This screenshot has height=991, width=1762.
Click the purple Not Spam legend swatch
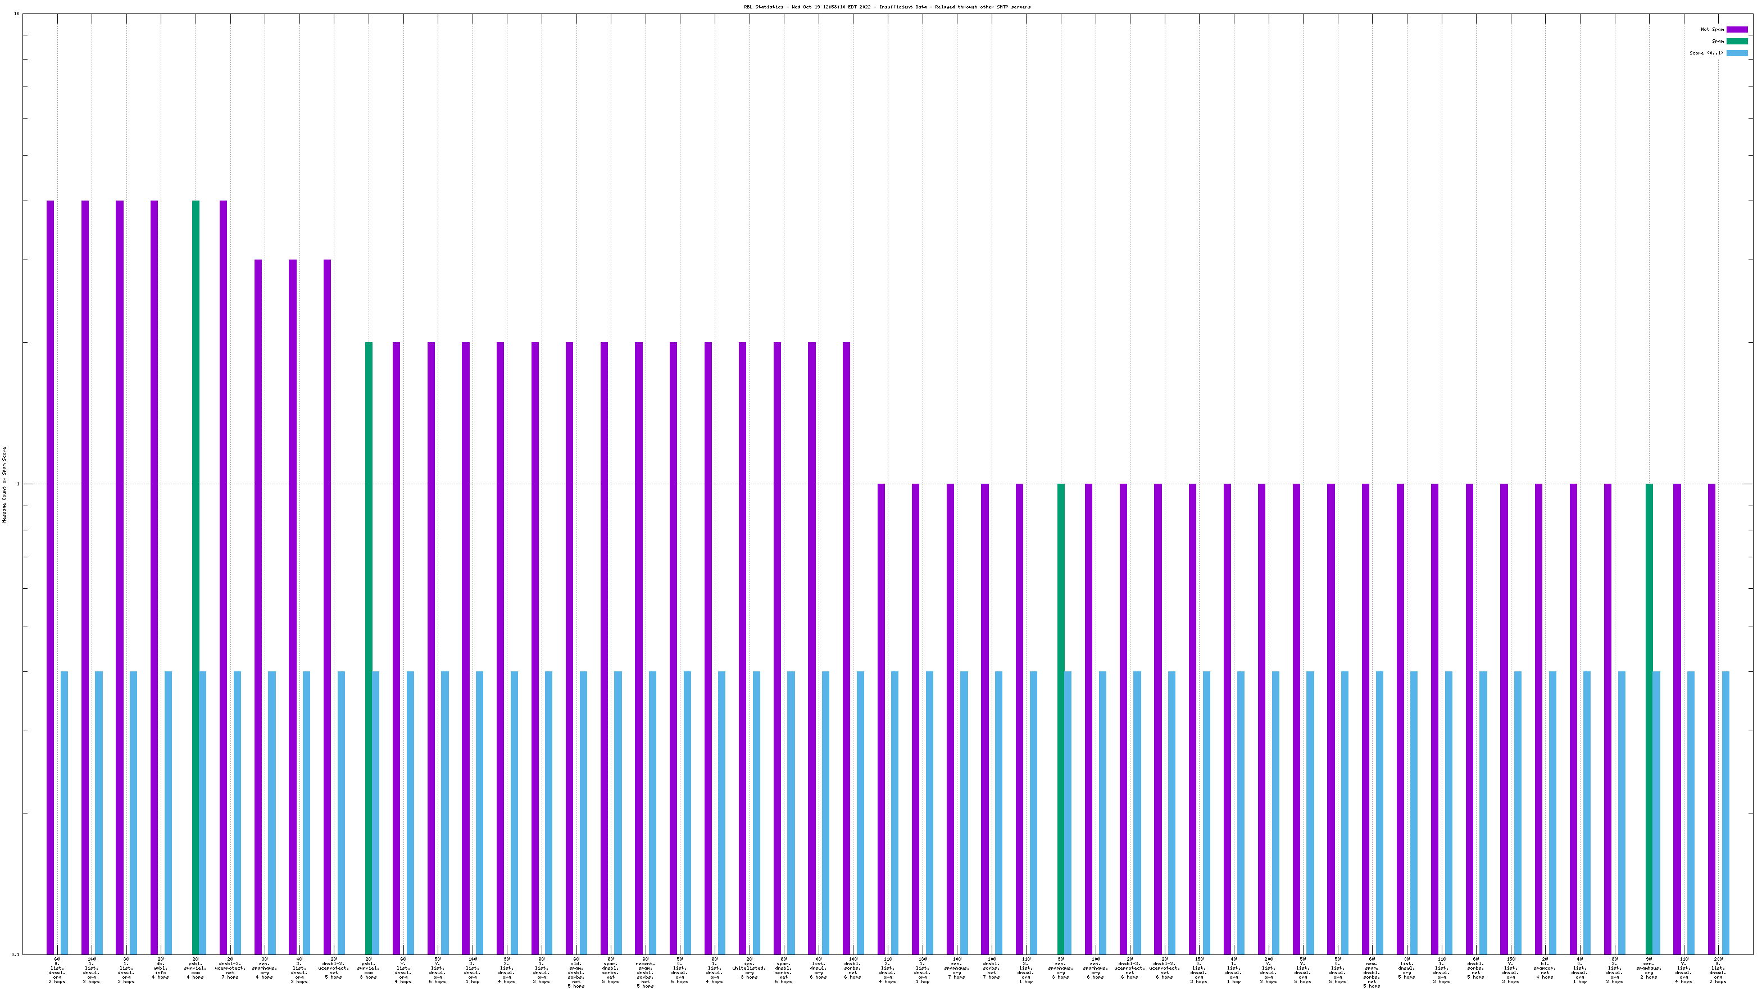pos(1736,29)
